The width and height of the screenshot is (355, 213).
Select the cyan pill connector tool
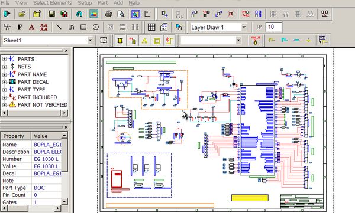(x=296, y=40)
